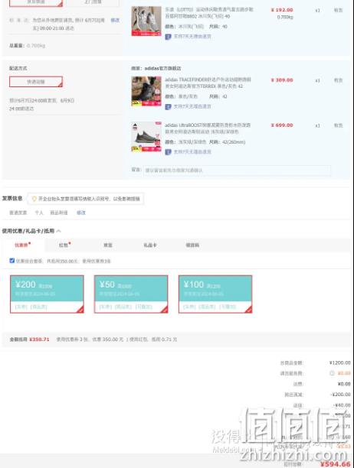Image resolution: width=354 pixels, height=468 pixels.
Task: Click the help icon beside the service fee
Action: pos(332,373)
